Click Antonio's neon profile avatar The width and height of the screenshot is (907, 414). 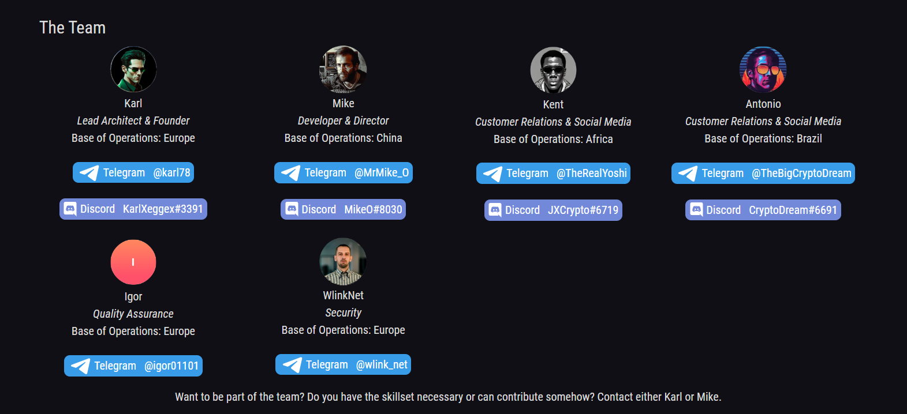tap(763, 70)
